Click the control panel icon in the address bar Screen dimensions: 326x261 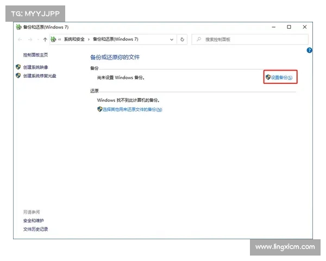(x=54, y=40)
